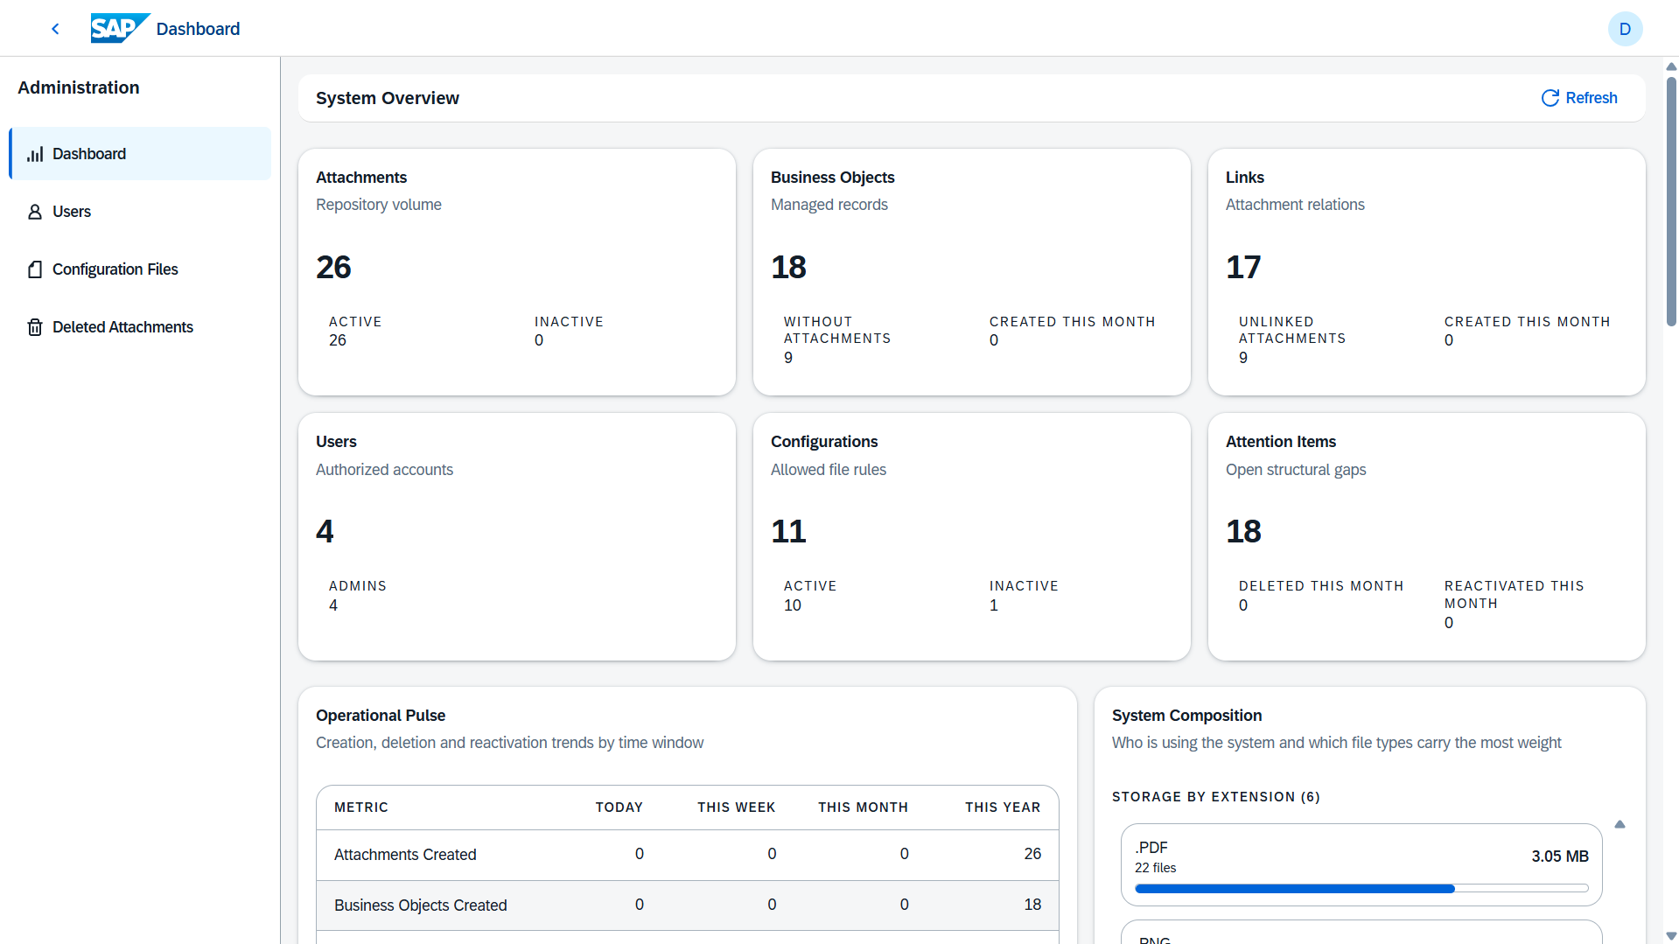Image resolution: width=1679 pixels, height=944 pixels.
Task: Click the page scrollbar up arrow
Action: click(1671, 66)
